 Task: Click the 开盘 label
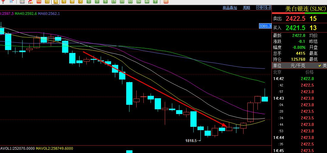(x=313, y=47)
